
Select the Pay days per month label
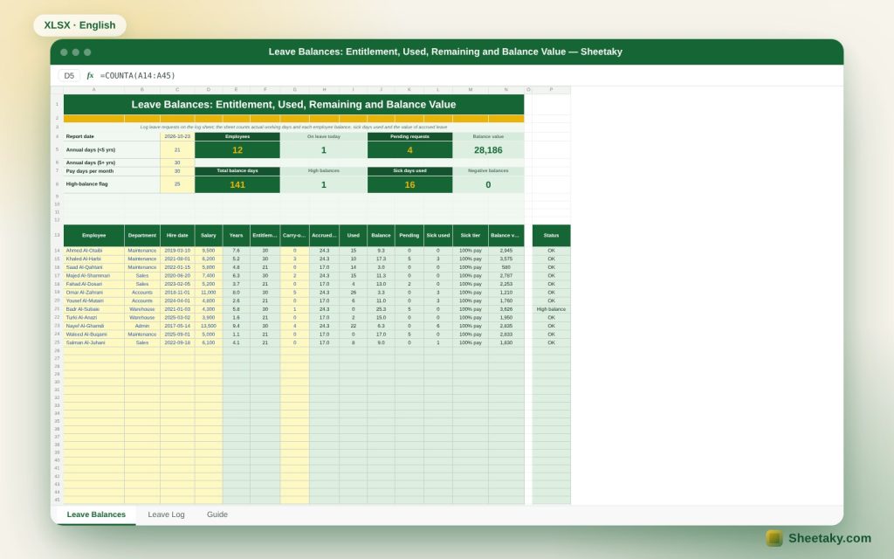[90, 170]
